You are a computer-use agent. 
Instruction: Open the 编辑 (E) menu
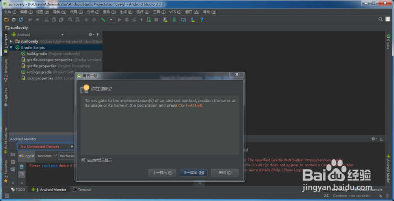click(x=26, y=12)
